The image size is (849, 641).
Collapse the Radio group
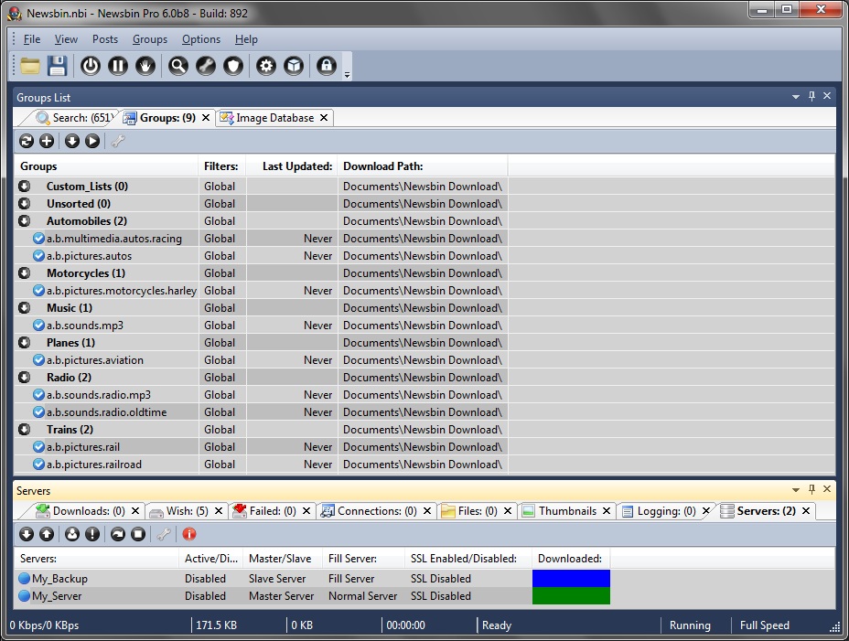click(25, 378)
